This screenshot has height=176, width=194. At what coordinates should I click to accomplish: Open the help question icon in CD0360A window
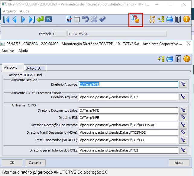186,59
